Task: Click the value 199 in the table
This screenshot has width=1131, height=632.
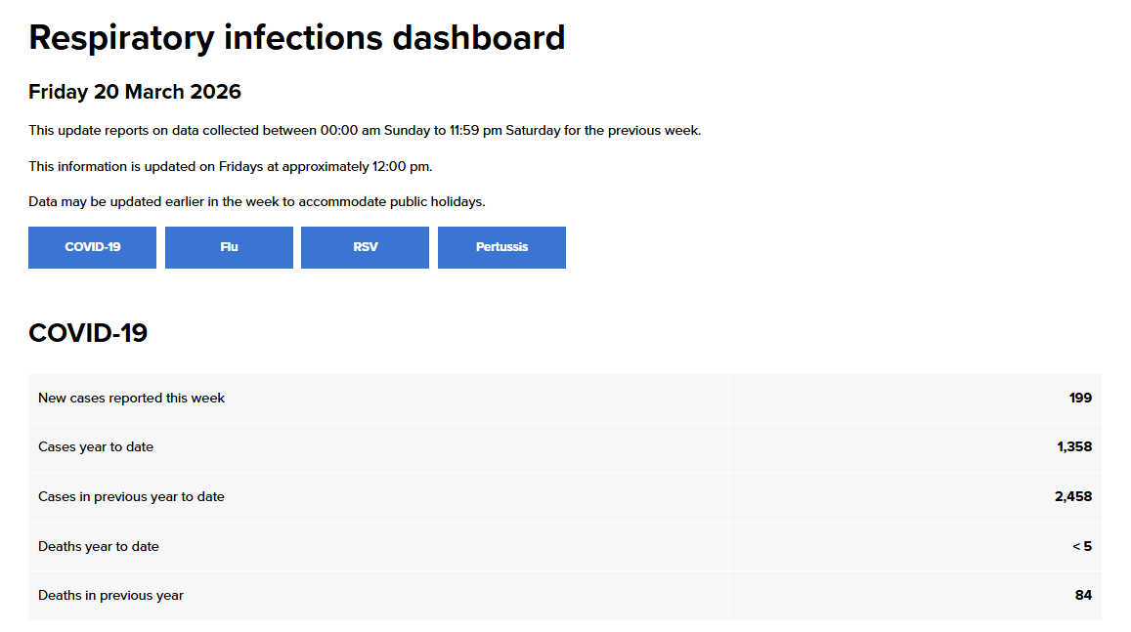Action: click(x=1079, y=398)
